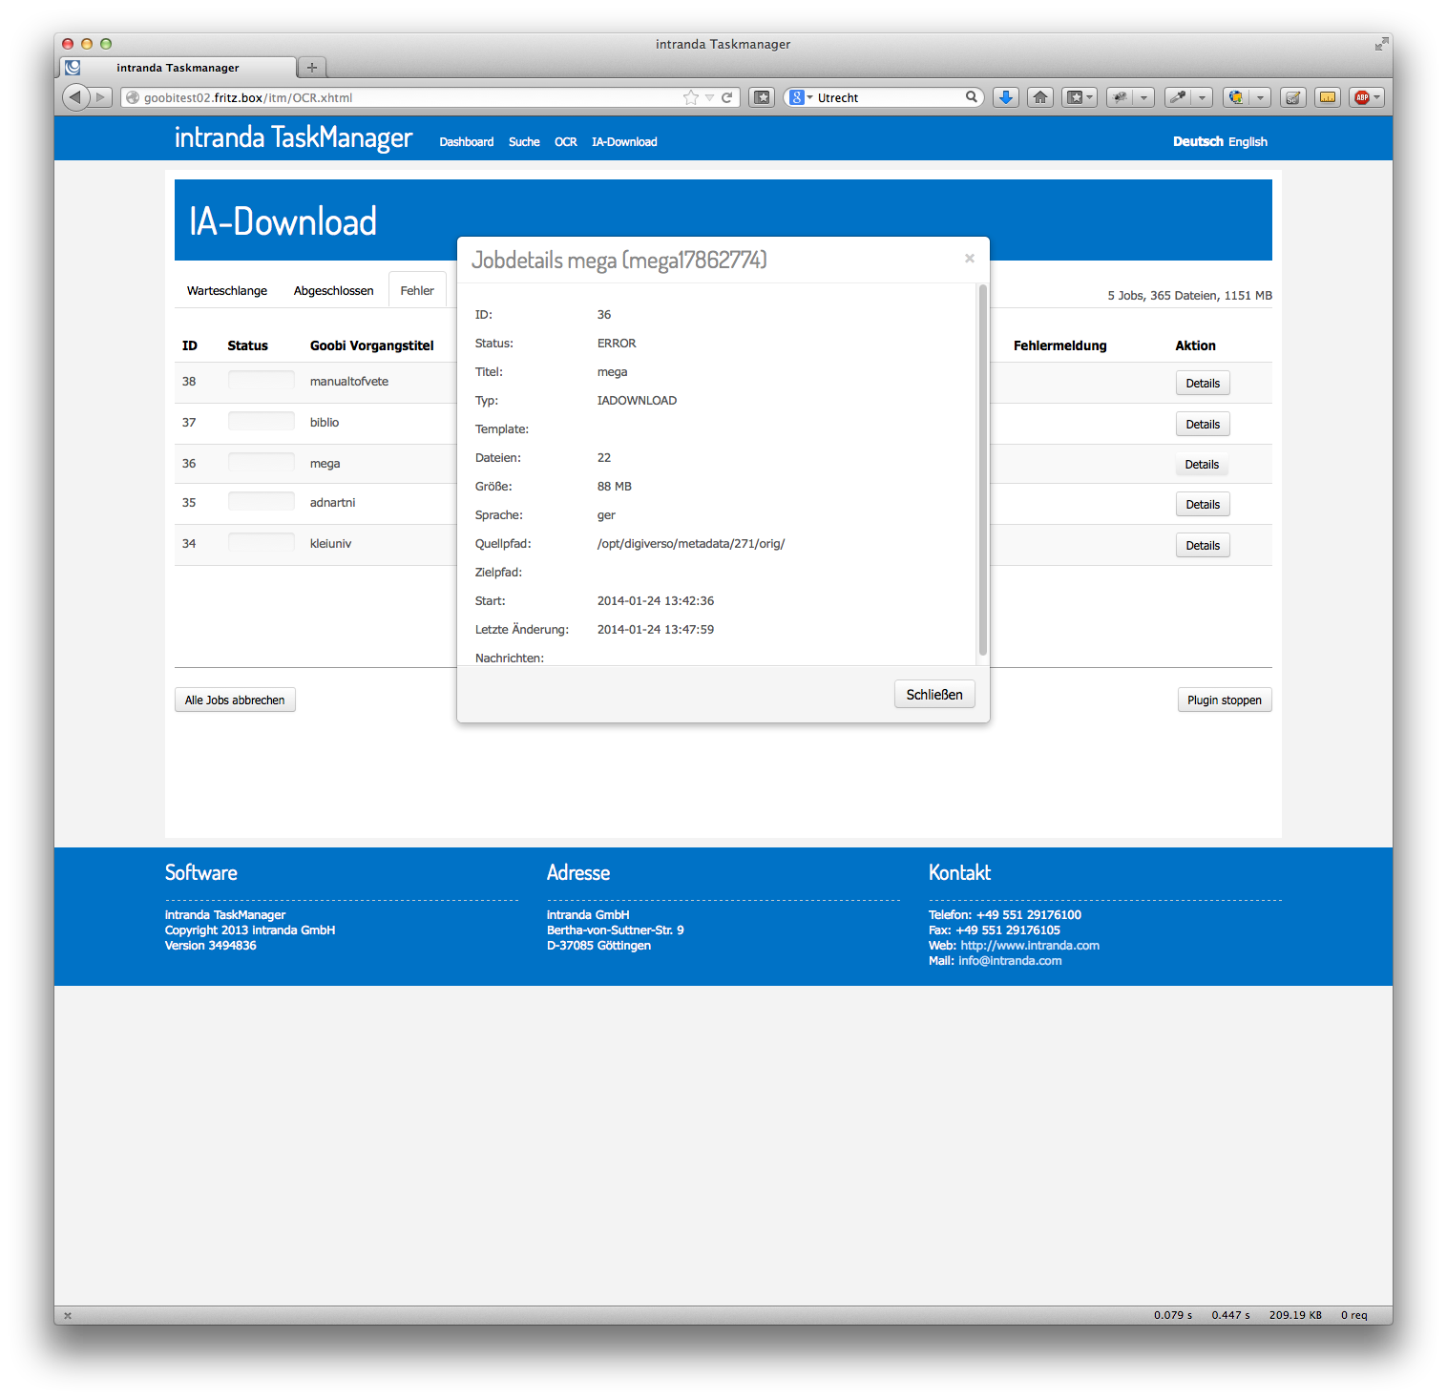Select the intranda Taskmanager browser tab
This screenshot has height=1400, width=1447.
178,68
